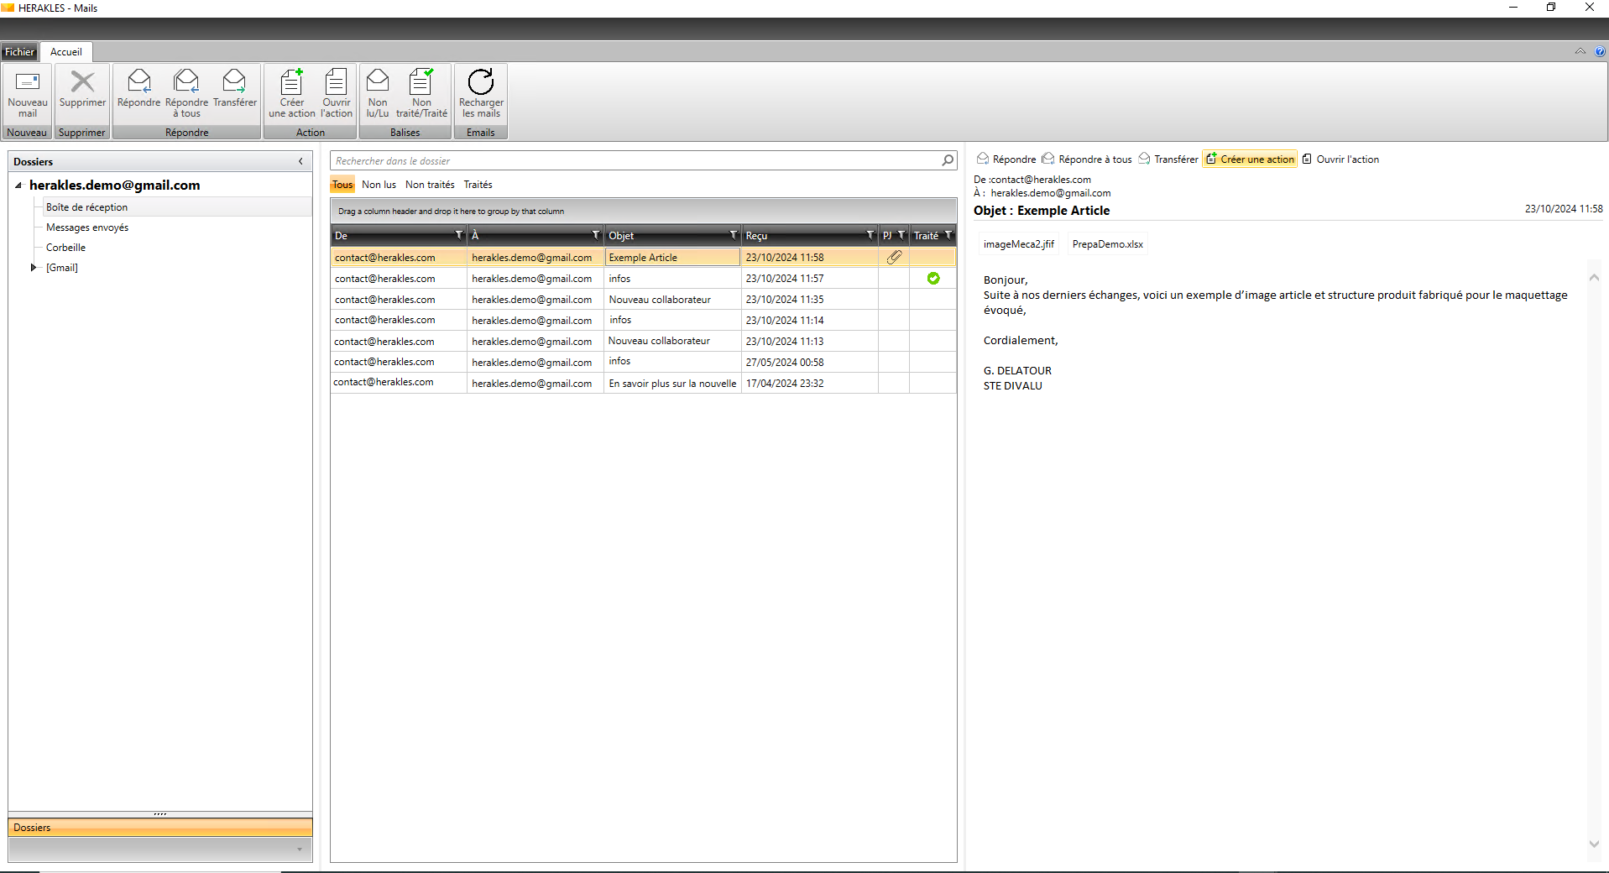Show only Non lus emails filter
This screenshot has height=873, width=1609.
pyautogui.click(x=379, y=185)
